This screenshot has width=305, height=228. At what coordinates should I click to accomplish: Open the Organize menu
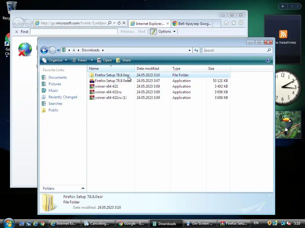[x=55, y=60]
